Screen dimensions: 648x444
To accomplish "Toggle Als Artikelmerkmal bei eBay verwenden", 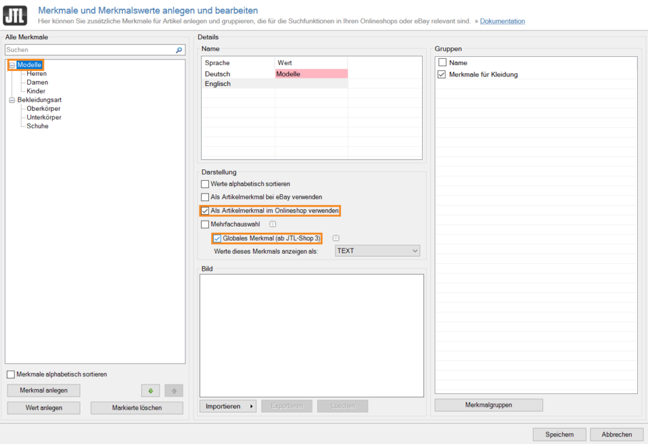I will [205, 197].
